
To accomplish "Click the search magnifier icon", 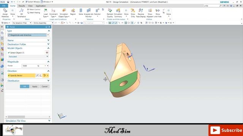I will (x=220, y=6).
